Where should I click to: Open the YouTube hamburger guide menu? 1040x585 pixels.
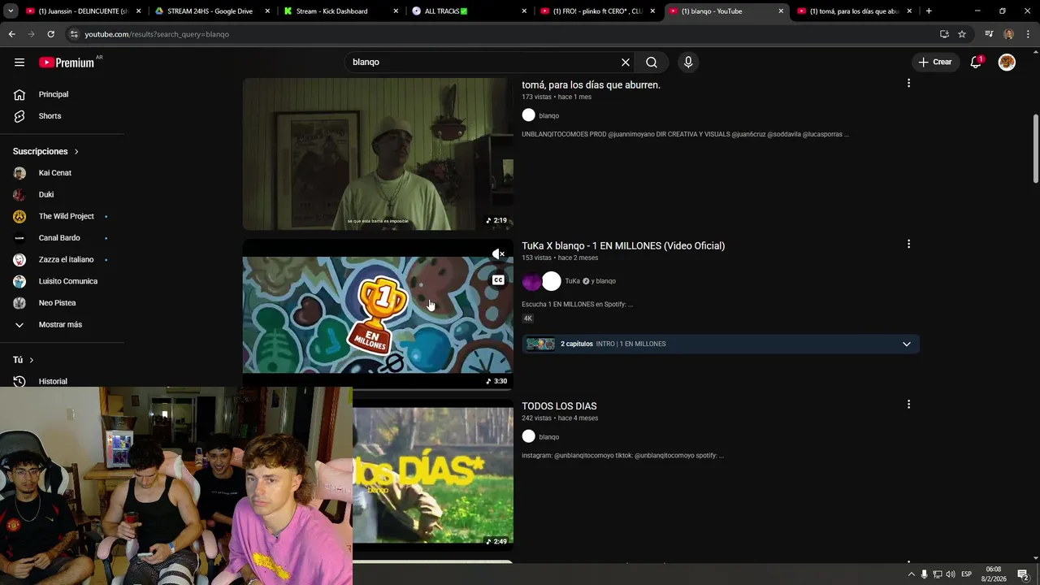[19, 63]
